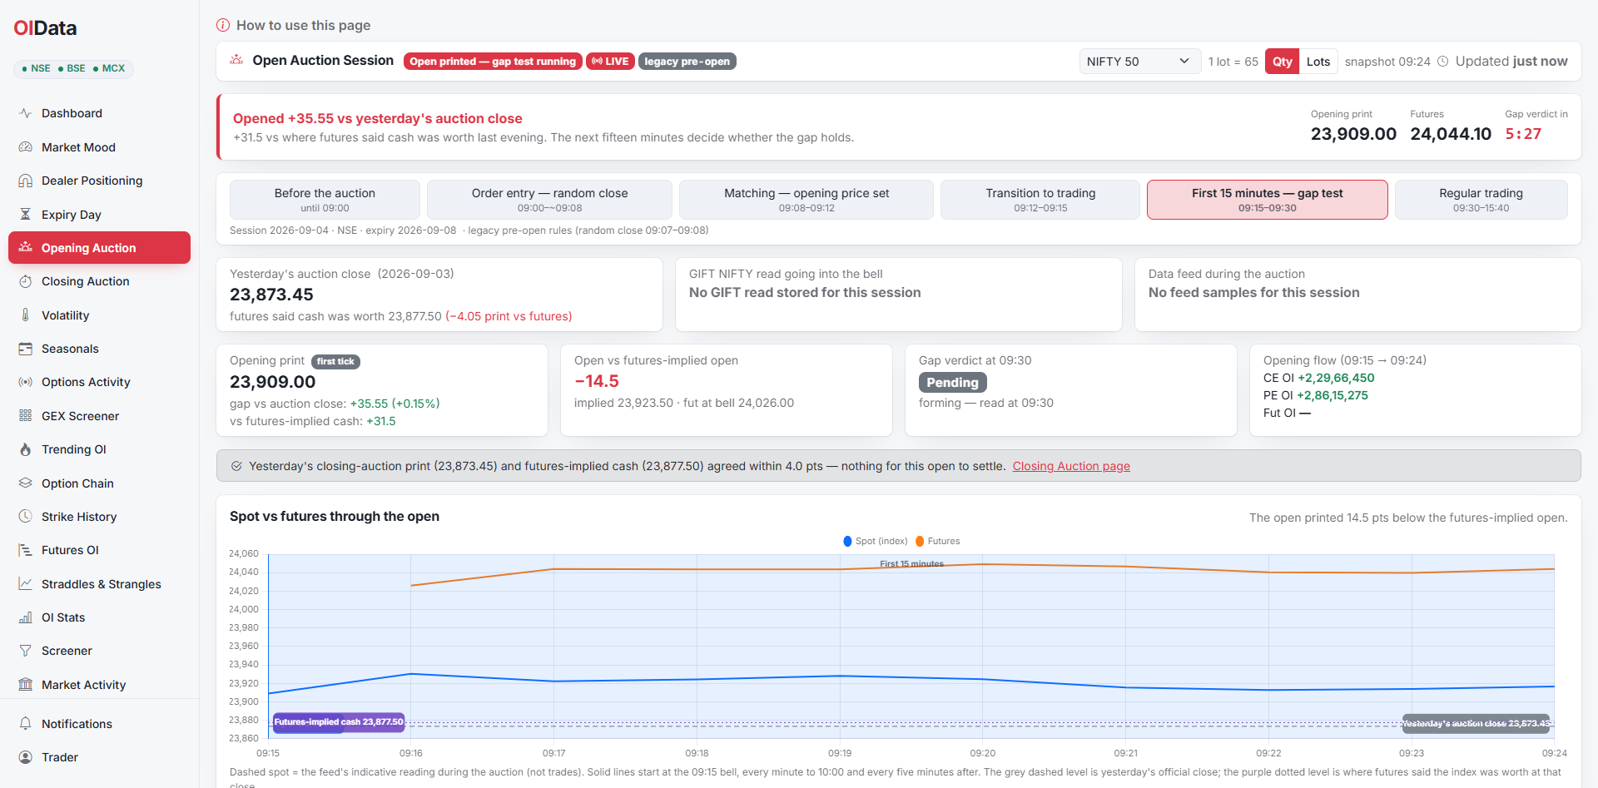The height and width of the screenshot is (788, 1598).
Task: Click the Pending gap verdict badge
Action: point(952,382)
